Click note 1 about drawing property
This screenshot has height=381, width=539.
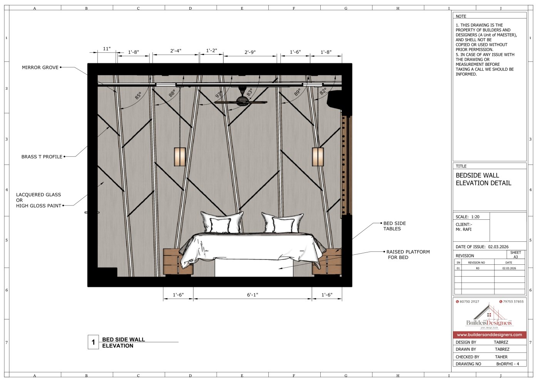tap(486, 37)
